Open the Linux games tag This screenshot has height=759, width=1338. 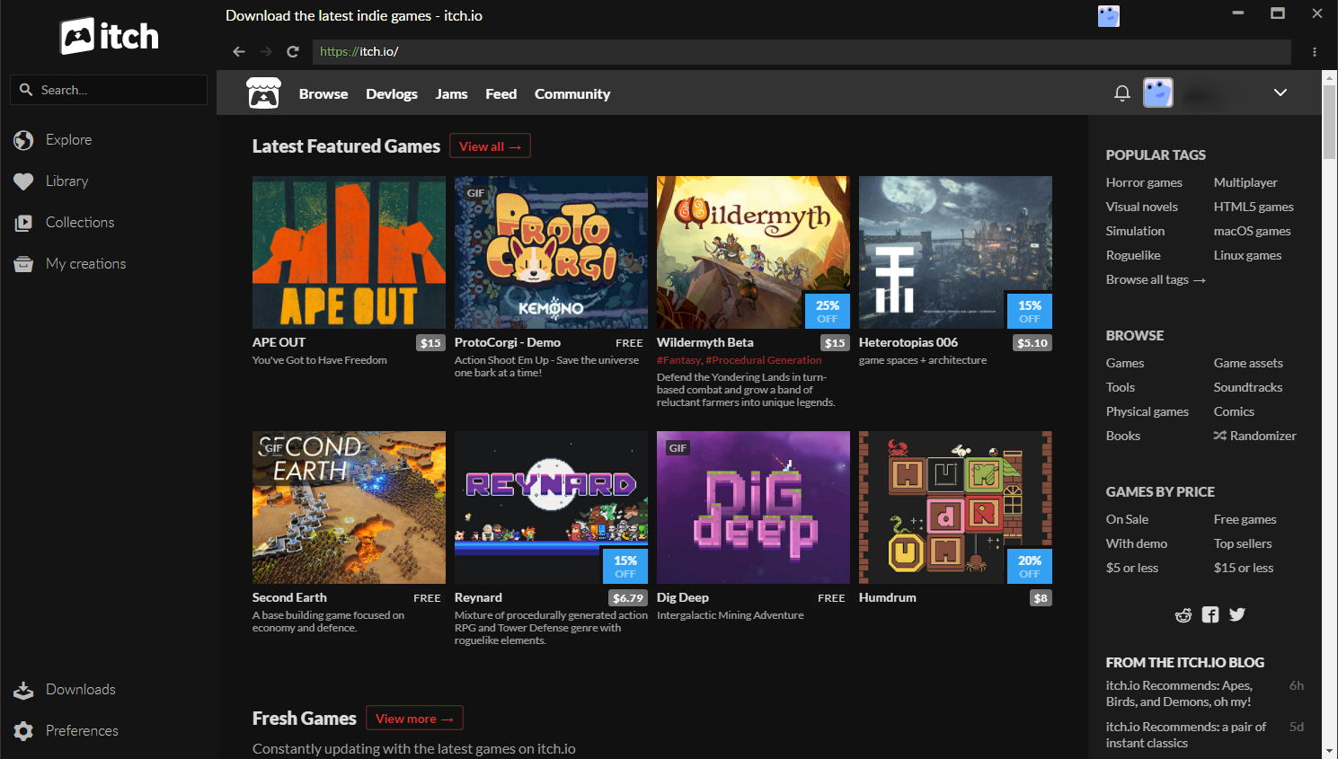coord(1247,255)
